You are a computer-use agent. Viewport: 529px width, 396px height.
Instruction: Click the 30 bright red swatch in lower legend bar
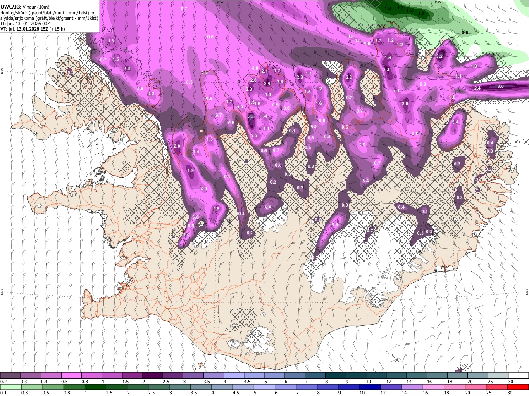click(518, 387)
